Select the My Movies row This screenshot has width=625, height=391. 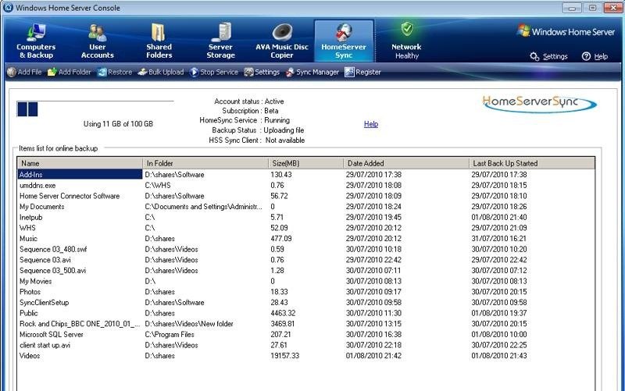(306, 281)
